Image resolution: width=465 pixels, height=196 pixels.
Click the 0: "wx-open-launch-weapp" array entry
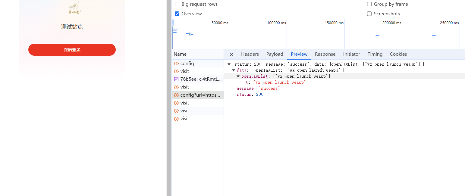(x=276, y=82)
